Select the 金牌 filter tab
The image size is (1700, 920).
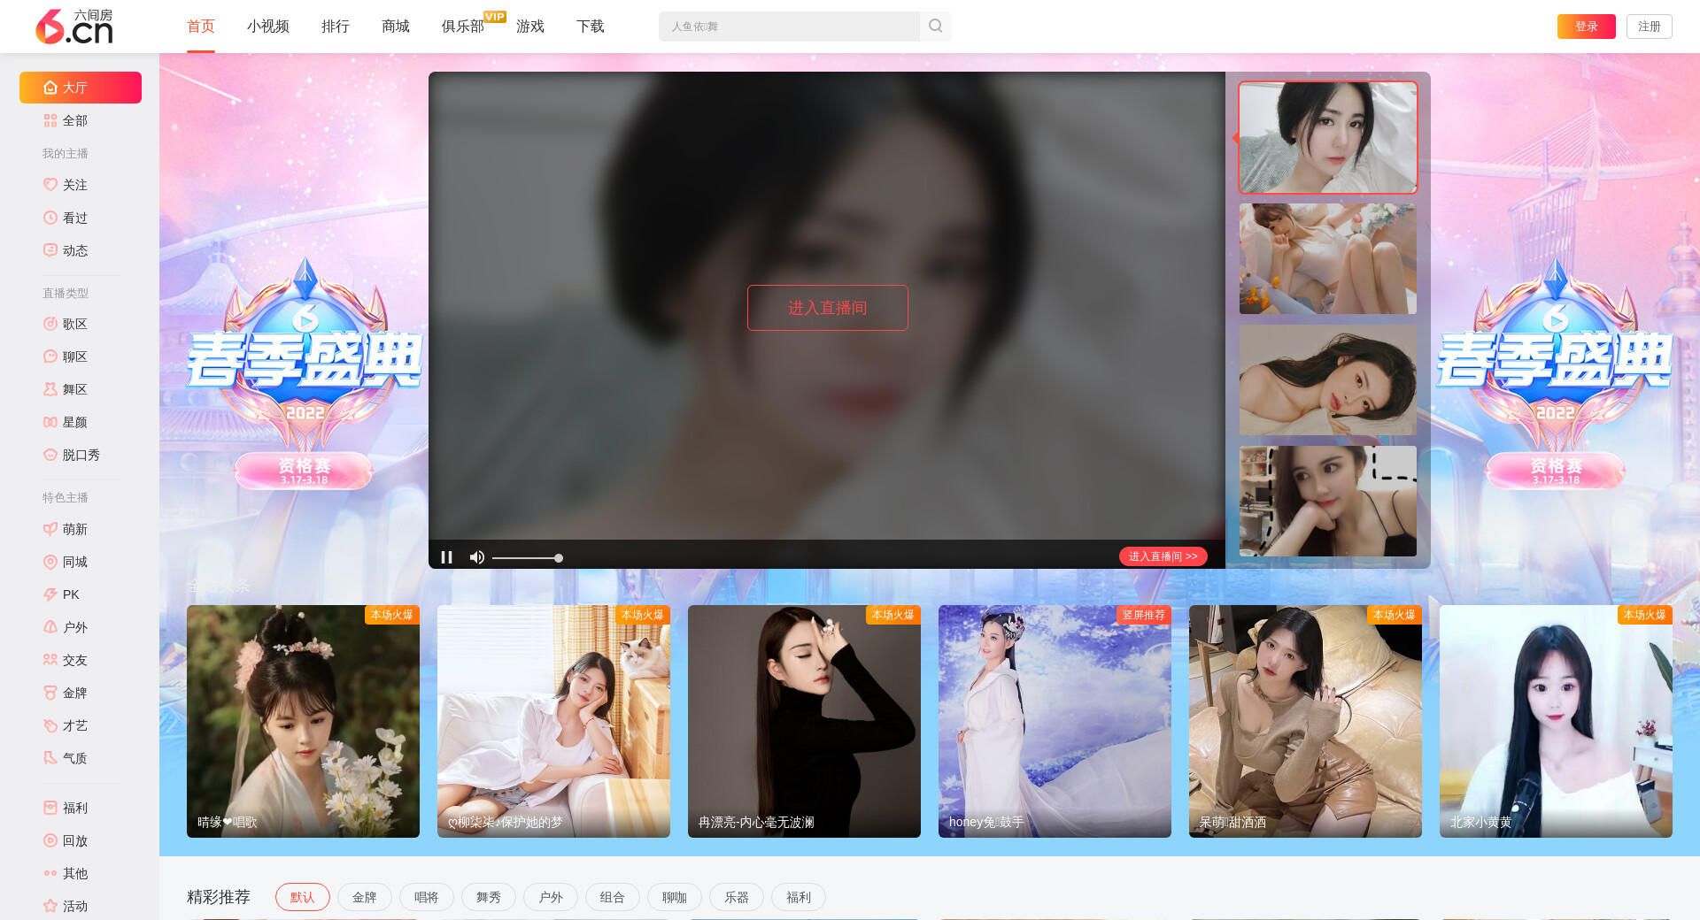coord(365,897)
